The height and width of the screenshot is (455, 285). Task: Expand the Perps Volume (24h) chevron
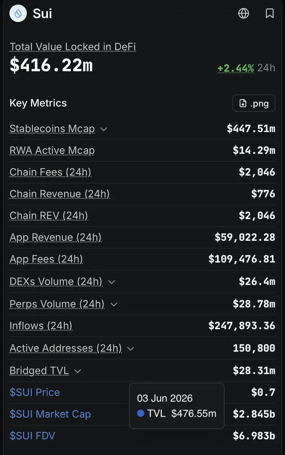pos(114,304)
